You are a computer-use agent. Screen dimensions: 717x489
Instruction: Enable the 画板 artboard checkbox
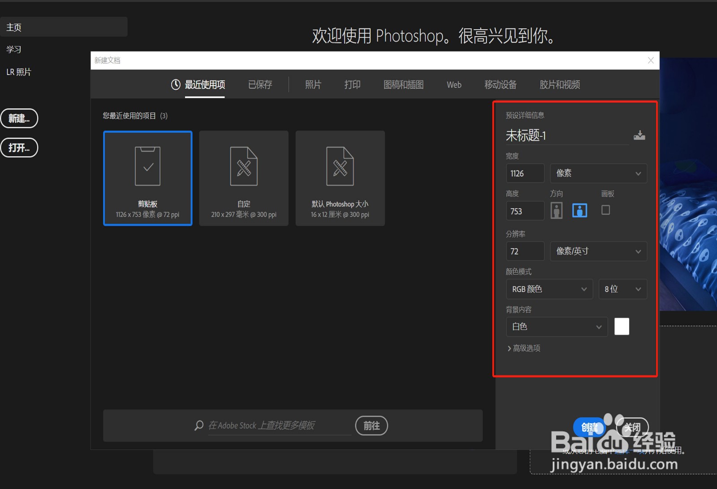605,210
